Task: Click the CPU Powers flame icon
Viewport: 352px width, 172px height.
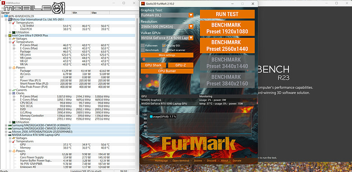Action: pos(14,68)
